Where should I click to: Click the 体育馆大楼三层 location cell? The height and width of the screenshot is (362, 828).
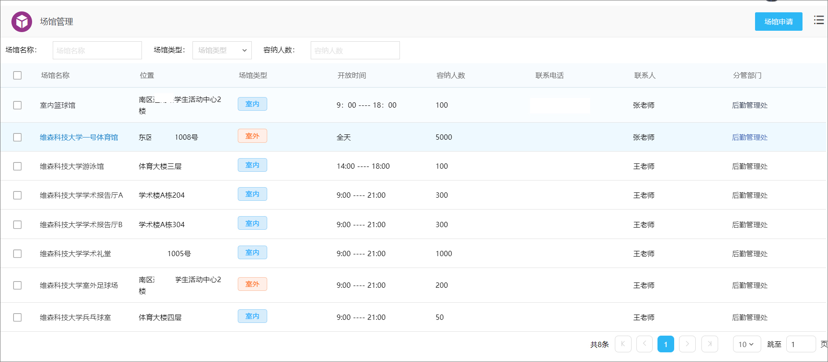point(160,166)
